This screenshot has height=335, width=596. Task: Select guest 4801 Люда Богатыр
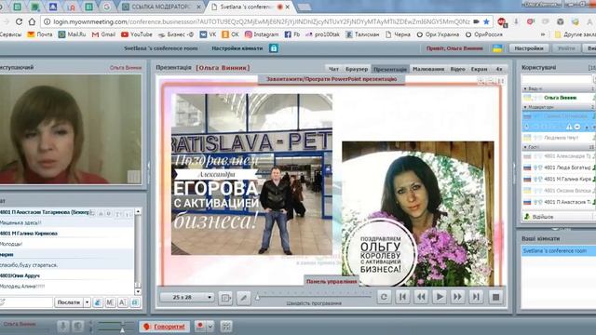pyautogui.click(x=558, y=167)
